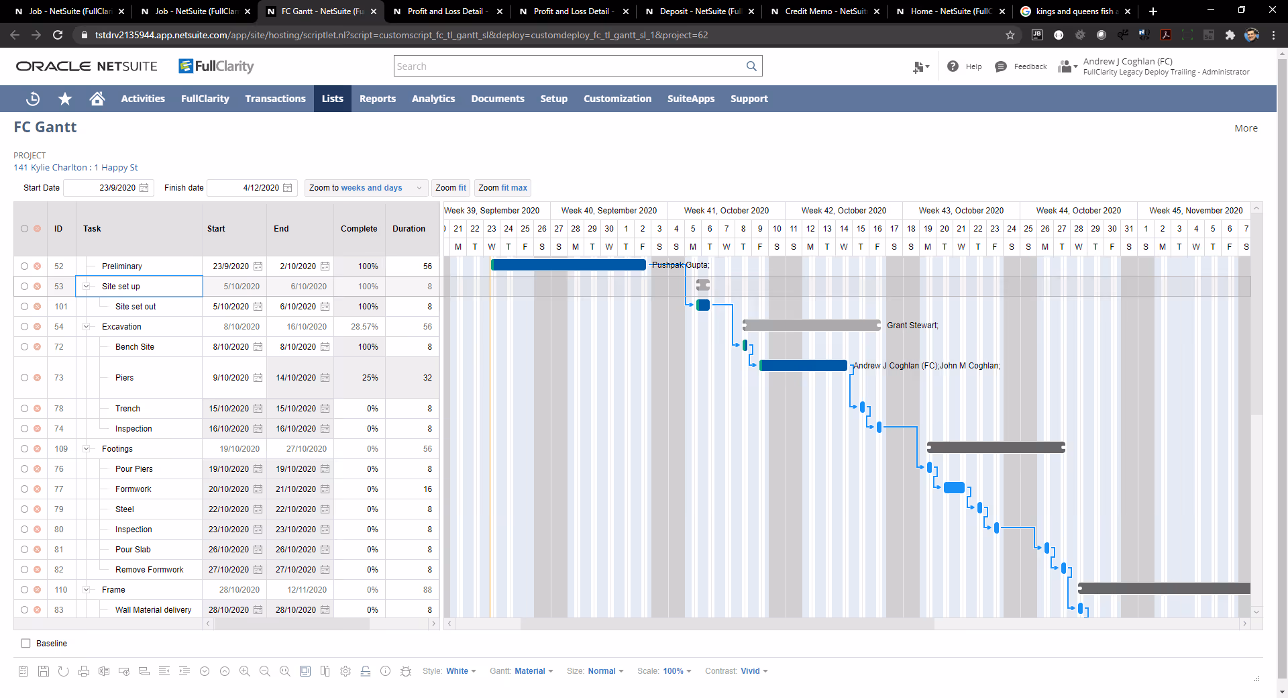Image resolution: width=1288 pixels, height=698 pixels.
Task: Open the More link
Action: tap(1246, 128)
